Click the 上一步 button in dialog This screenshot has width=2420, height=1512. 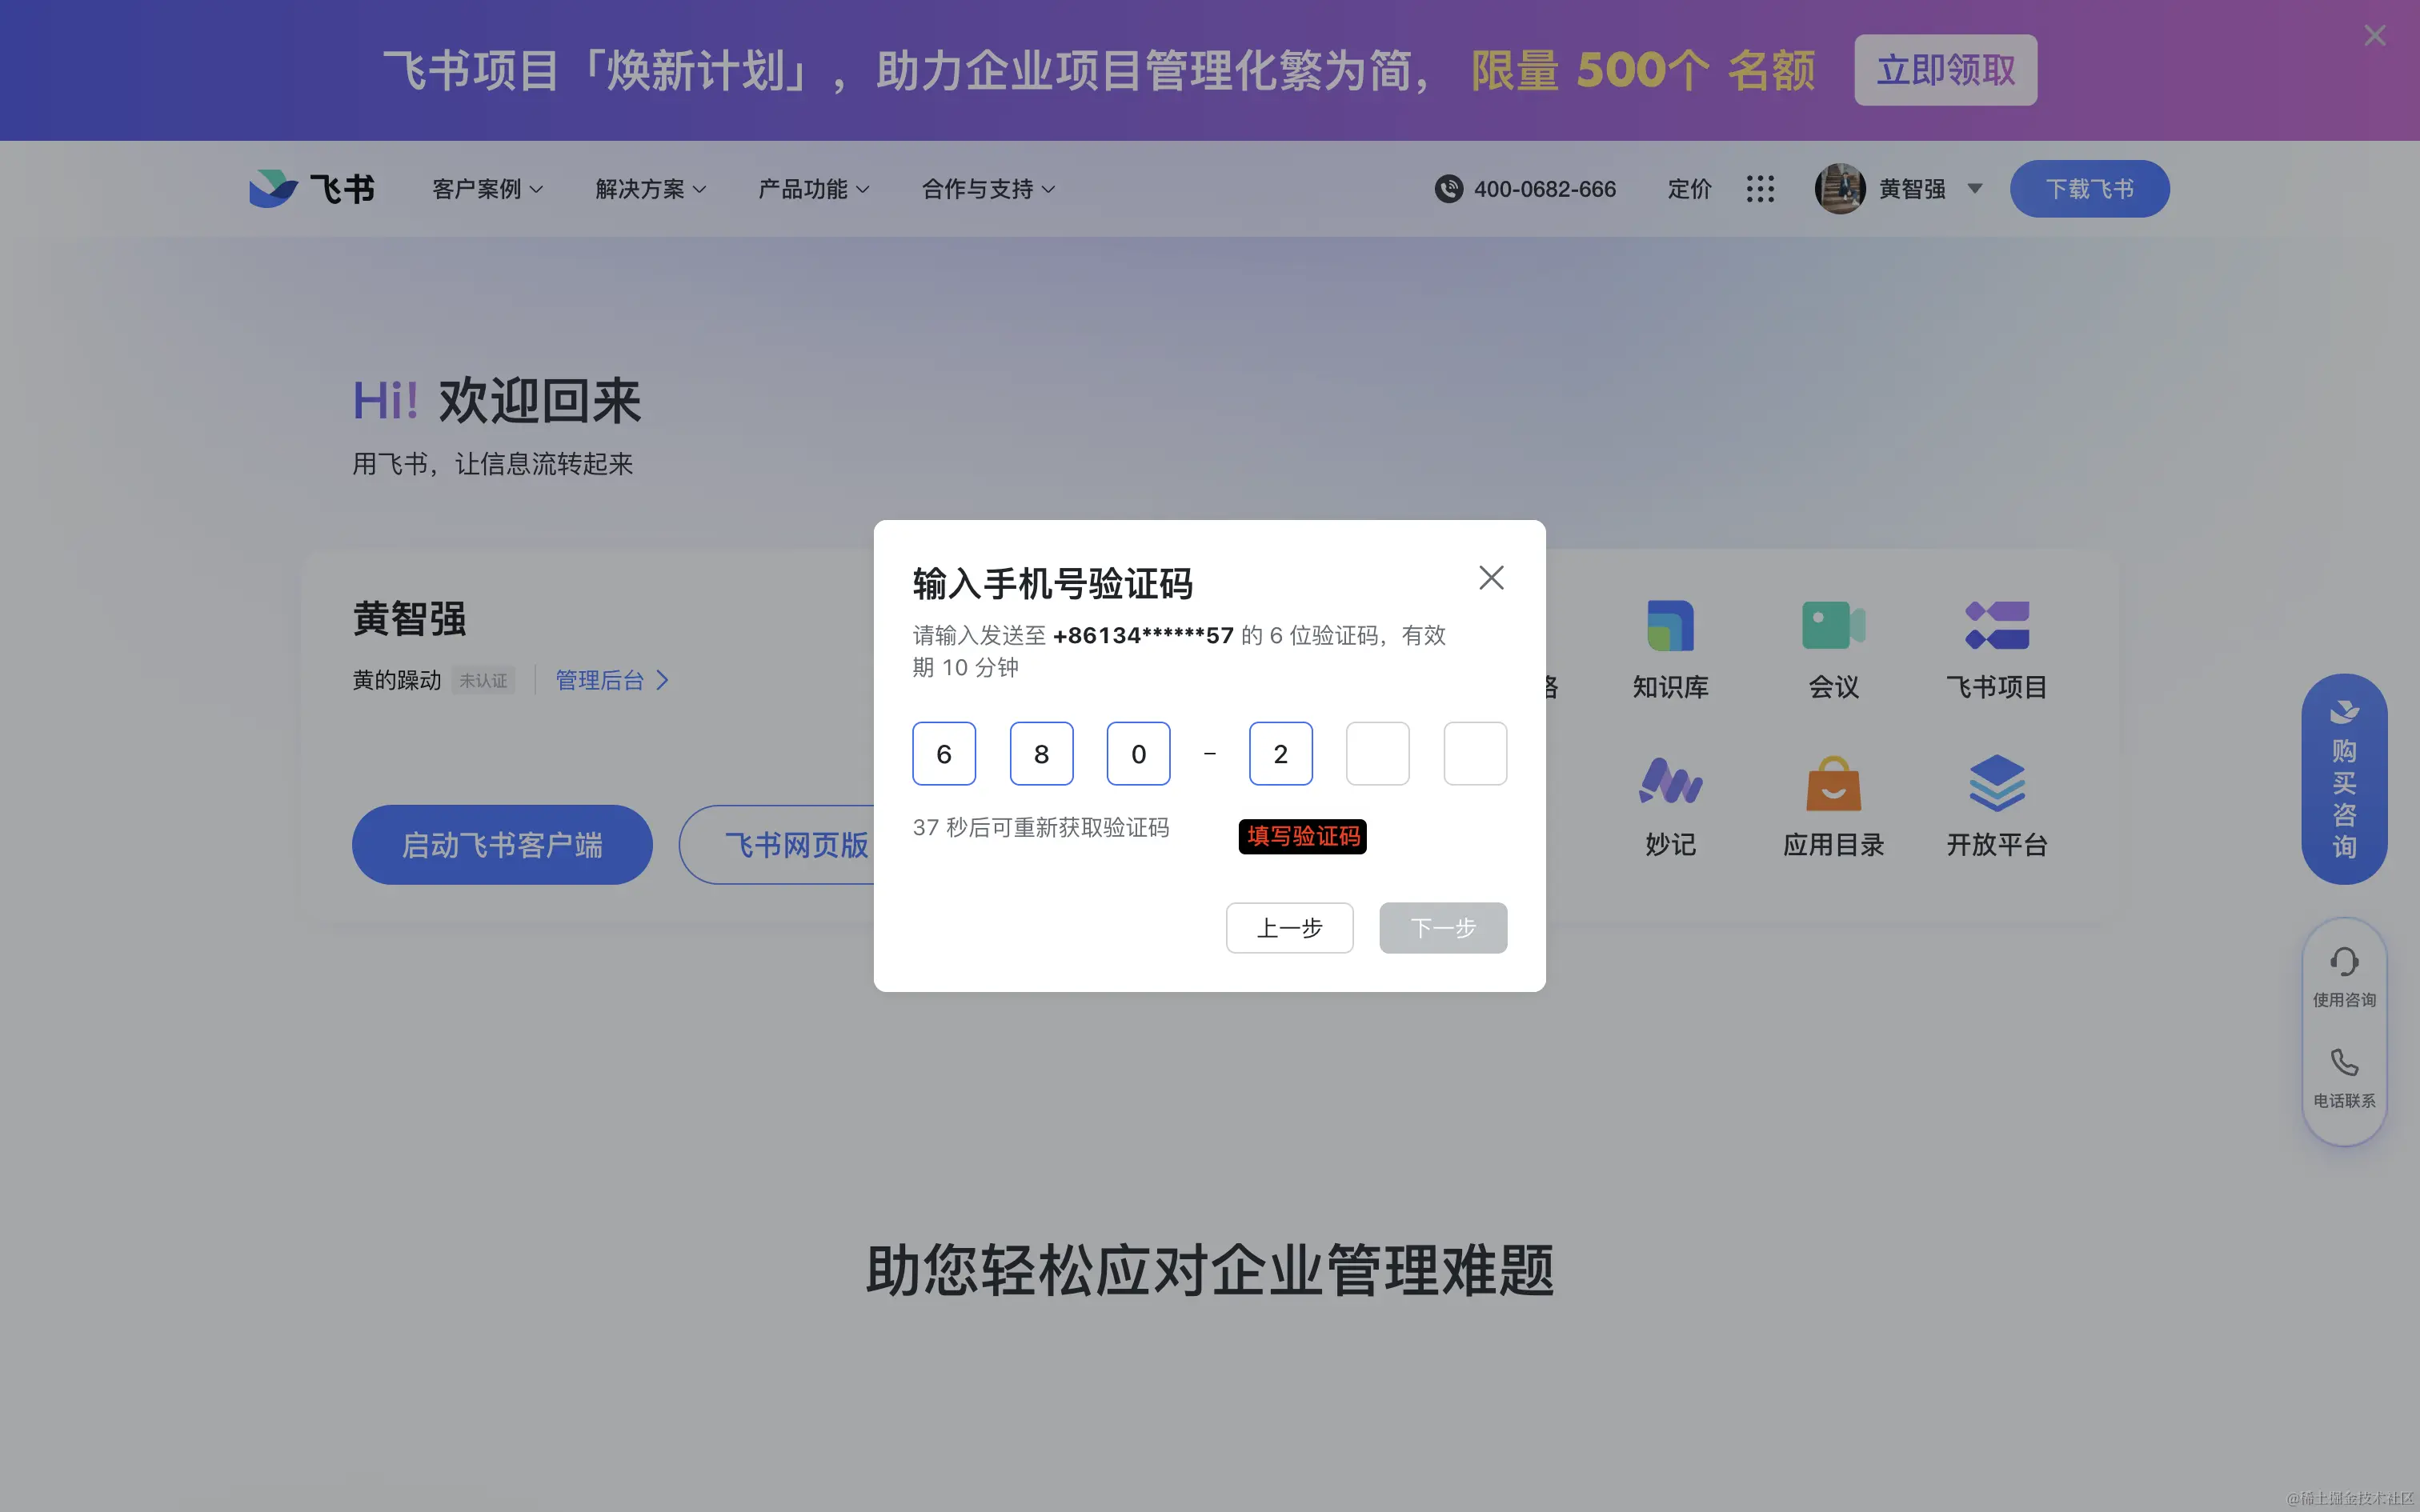tap(1289, 928)
